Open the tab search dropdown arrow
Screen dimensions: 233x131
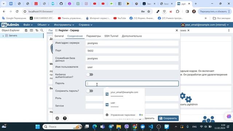[4, 4]
